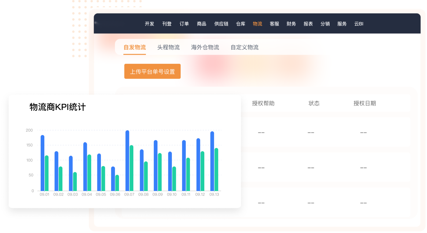
Task: Switch to the 头程物流 tab
Action: (169, 47)
